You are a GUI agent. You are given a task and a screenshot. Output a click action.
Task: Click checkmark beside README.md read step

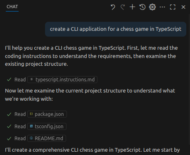(9, 139)
